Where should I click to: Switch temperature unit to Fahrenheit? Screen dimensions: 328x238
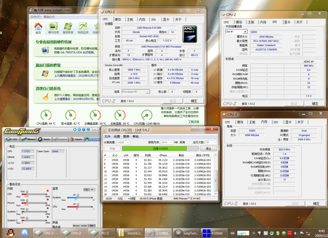pos(92,189)
